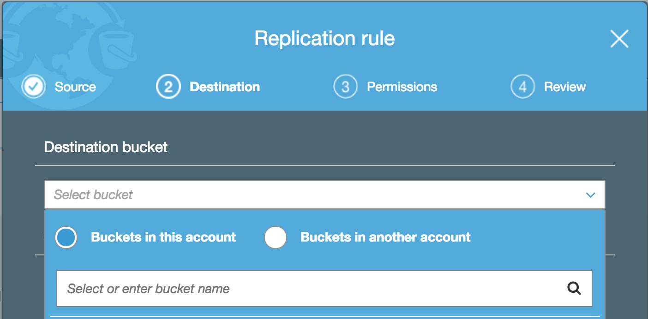Click the Select bucket combo box field
This screenshot has width=648, height=319.
324,195
